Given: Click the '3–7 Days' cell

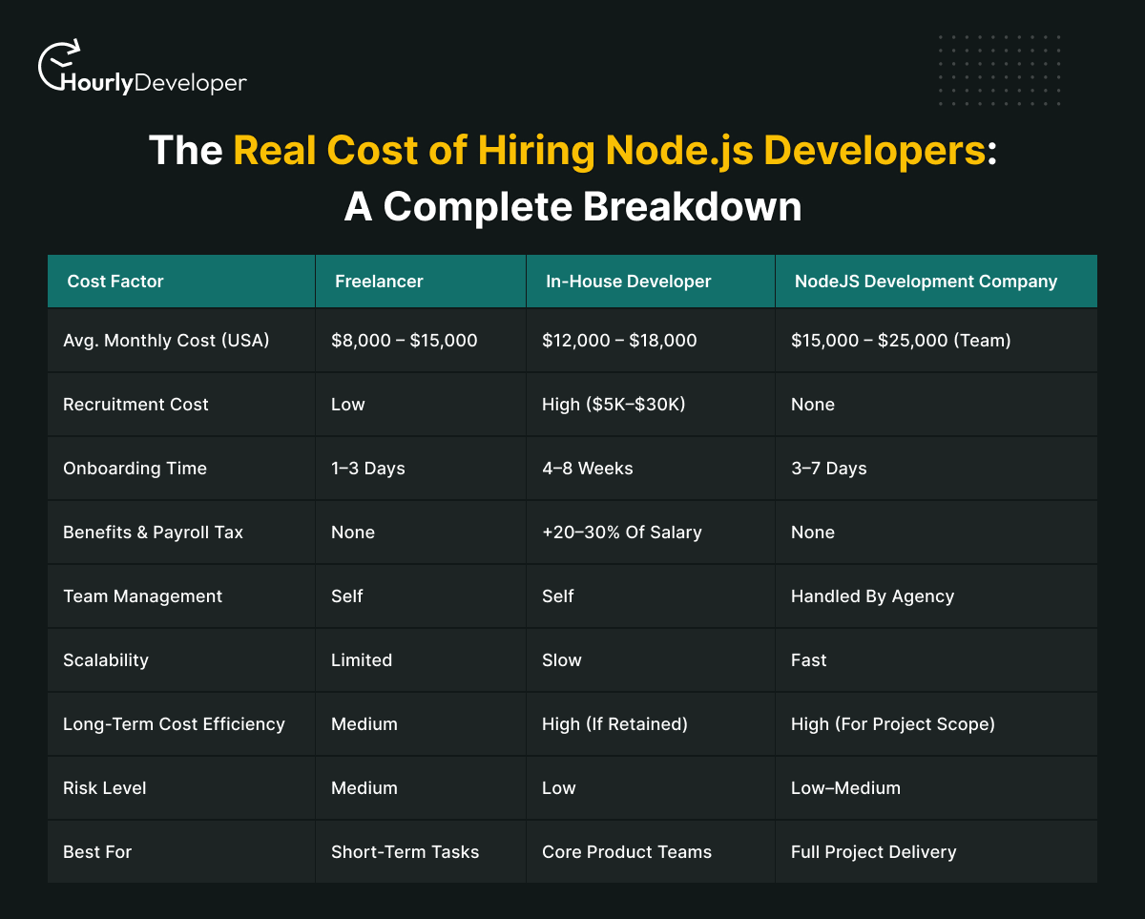Looking at the screenshot, I should click(x=829, y=469).
